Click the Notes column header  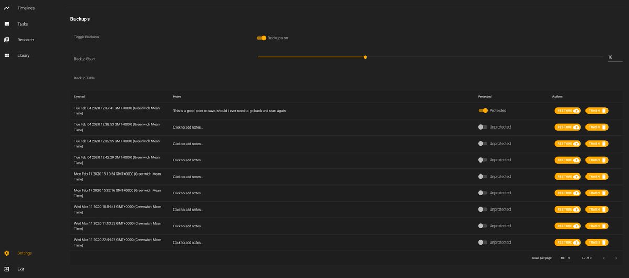click(x=177, y=97)
